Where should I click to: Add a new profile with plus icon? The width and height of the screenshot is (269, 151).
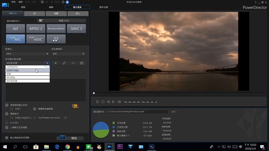(x=55, y=63)
